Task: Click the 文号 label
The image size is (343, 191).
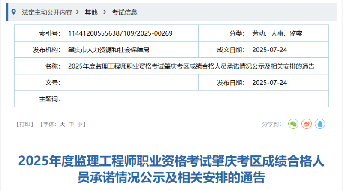Action: coord(53,83)
